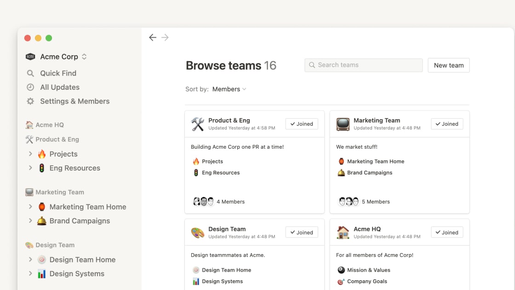The height and width of the screenshot is (290, 515).
Task: Click '5 Members' on Marketing Team card
Action: tap(376, 202)
